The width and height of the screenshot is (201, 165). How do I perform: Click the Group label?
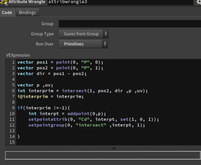48,24
